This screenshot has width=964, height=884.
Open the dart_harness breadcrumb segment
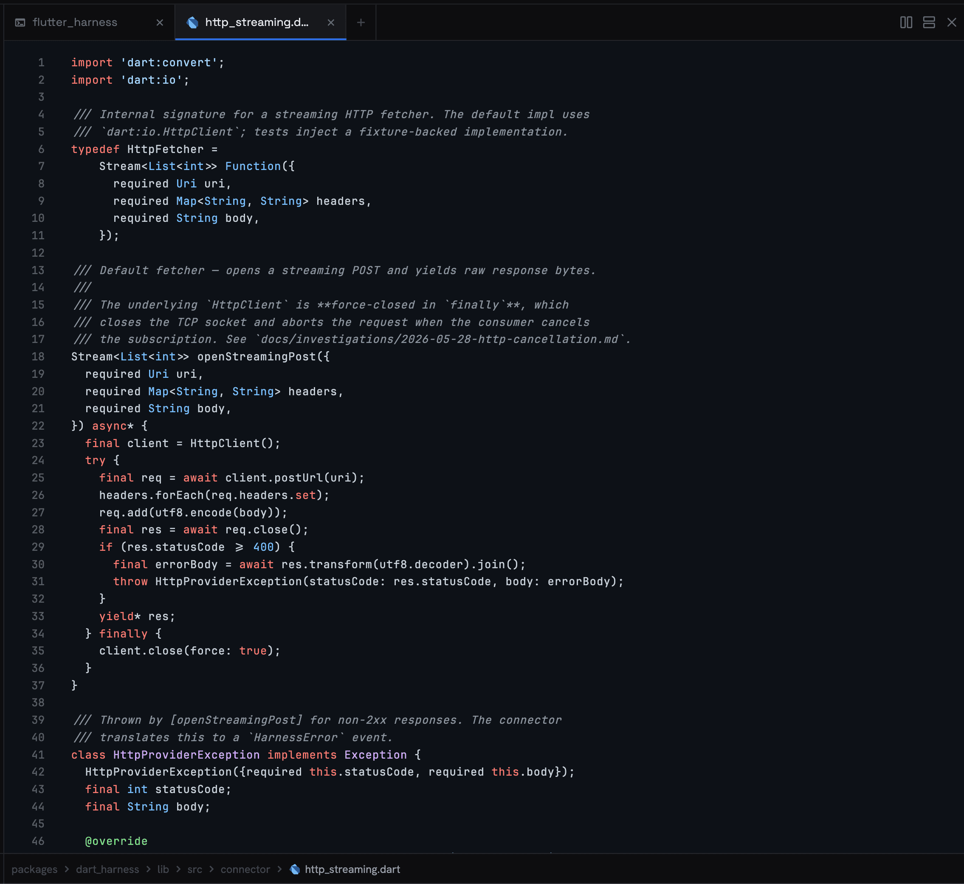point(107,869)
